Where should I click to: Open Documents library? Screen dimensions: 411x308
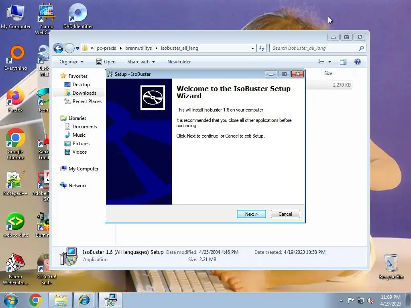pyautogui.click(x=85, y=127)
